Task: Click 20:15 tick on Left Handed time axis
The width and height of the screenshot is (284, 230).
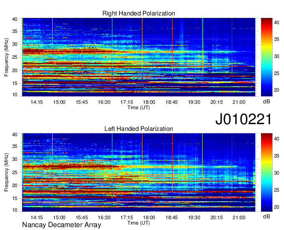Action: click(x=216, y=217)
